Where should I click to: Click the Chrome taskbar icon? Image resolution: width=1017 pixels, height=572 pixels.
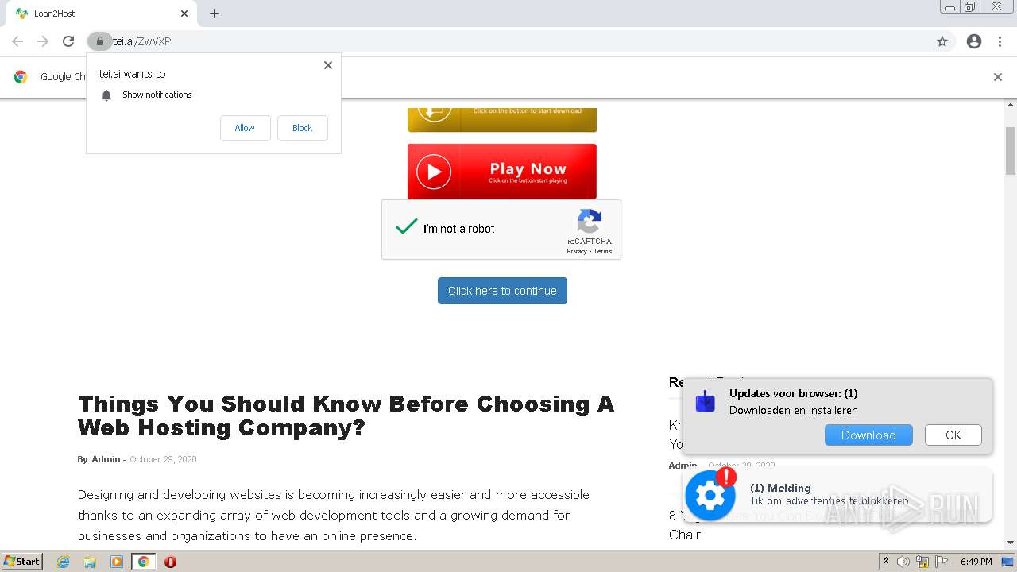point(143,562)
